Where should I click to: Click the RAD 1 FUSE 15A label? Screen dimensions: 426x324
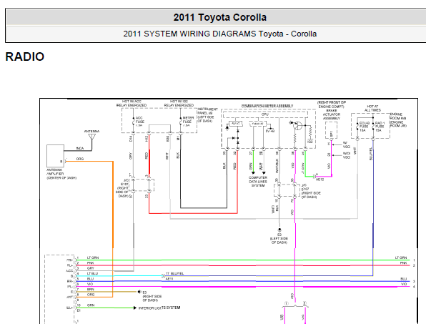[380, 127]
